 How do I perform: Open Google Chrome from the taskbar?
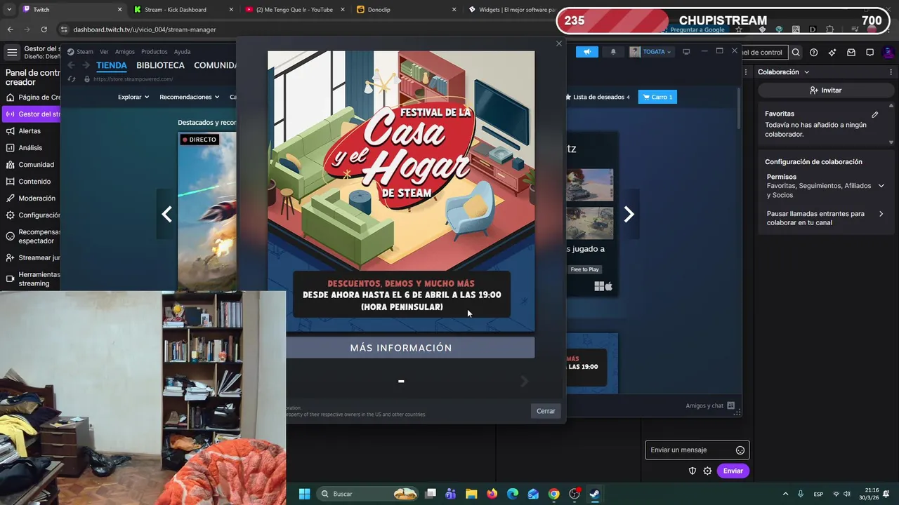(x=554, y=494)
